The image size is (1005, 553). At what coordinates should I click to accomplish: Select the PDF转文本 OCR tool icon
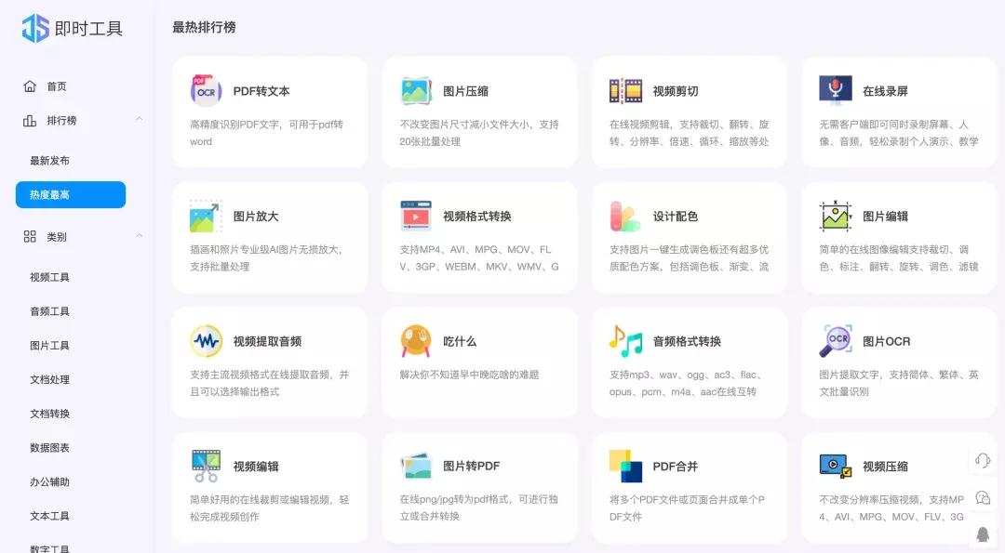205,91
